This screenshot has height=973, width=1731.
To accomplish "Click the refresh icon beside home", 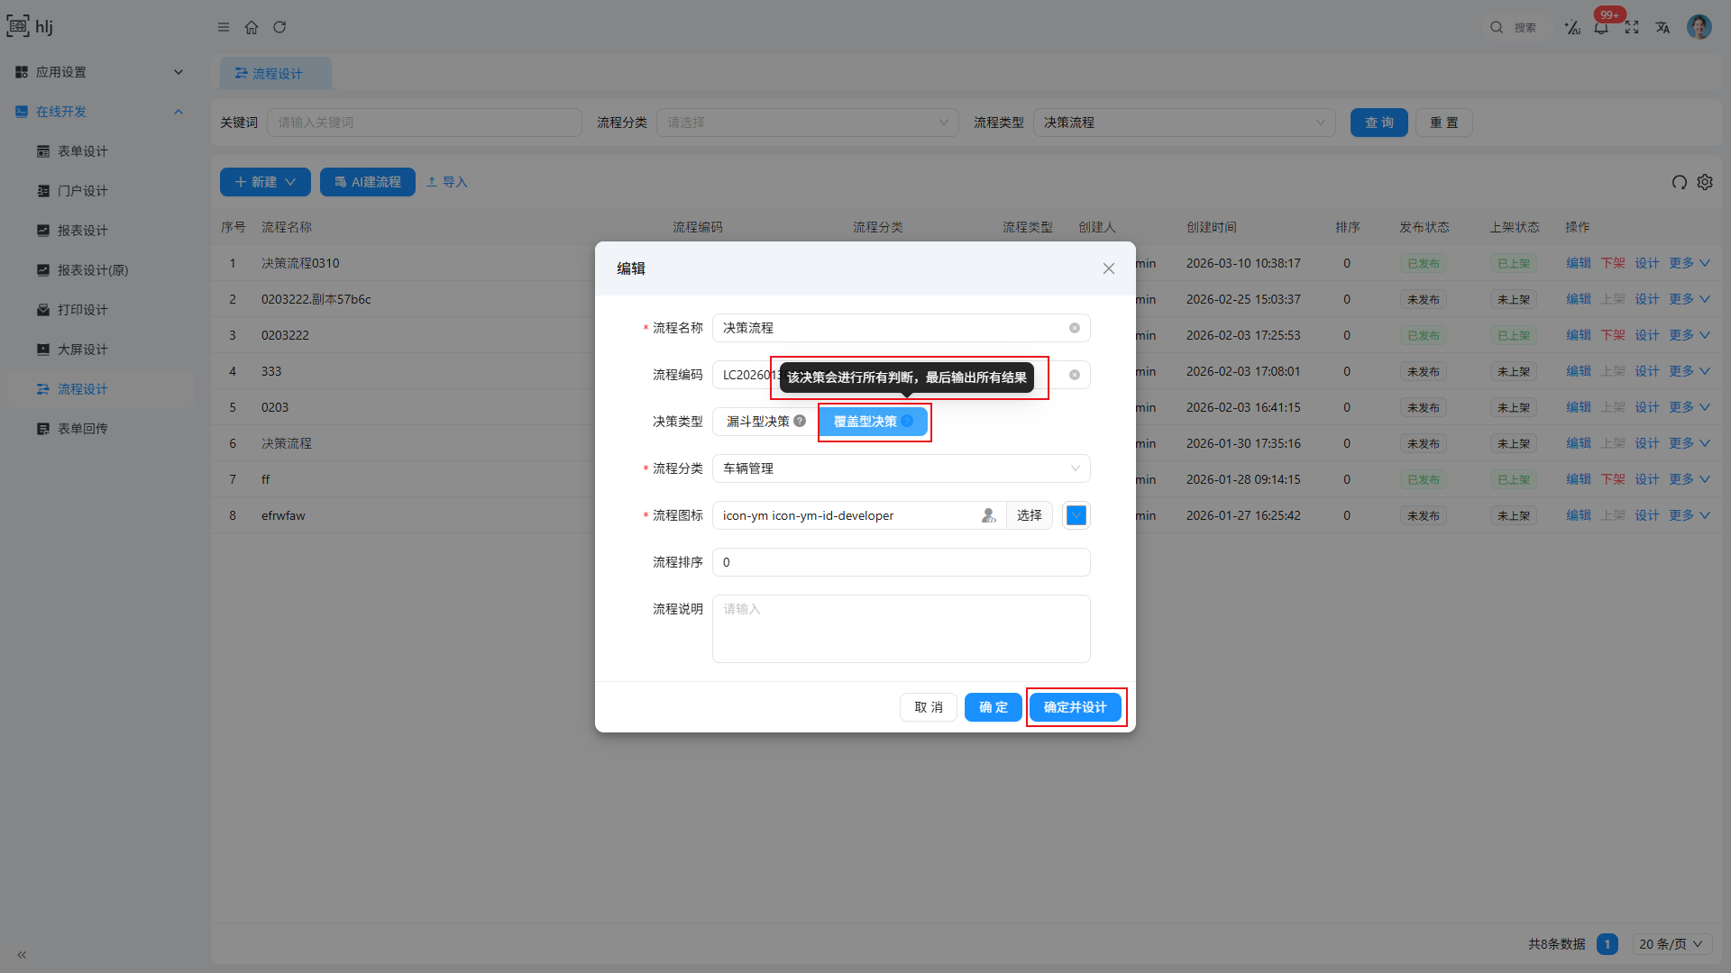I will tap(279, 27).
